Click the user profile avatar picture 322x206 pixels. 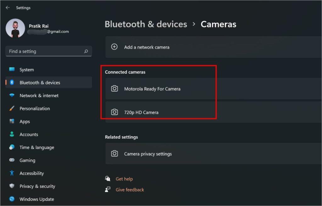tap(15, 28)
